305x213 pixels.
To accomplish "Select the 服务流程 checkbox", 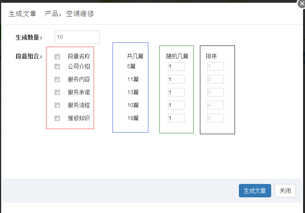I will [57, 105].
